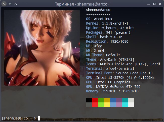This screenshot has width=164, height=122.
Task: Click the bright red color block
Action: click(x=95, y=105)
